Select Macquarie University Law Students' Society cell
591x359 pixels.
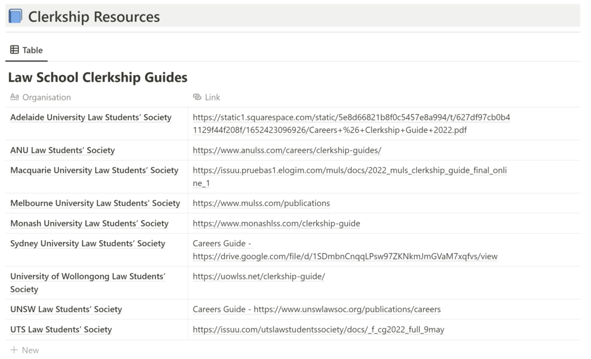point(96,177)
